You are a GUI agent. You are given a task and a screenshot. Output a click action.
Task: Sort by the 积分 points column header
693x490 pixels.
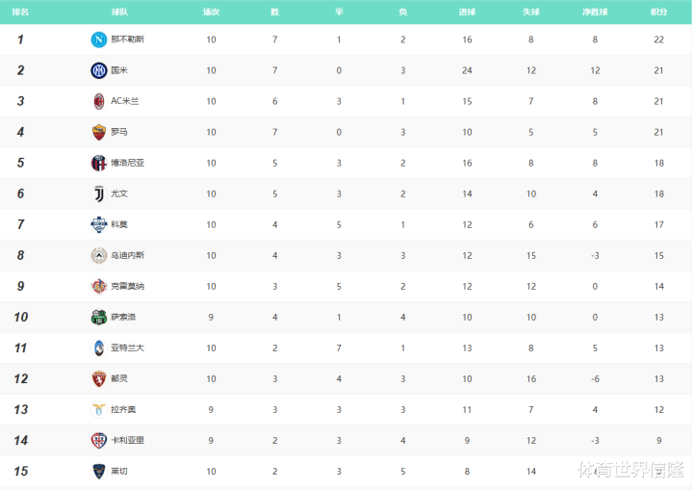click(658, 13)
